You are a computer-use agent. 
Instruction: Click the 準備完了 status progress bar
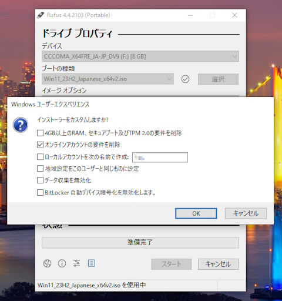(140, 243)
